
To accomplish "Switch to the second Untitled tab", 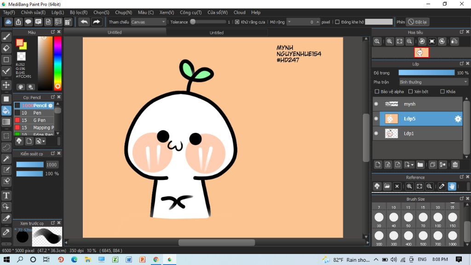I will [x=217, y=33].
